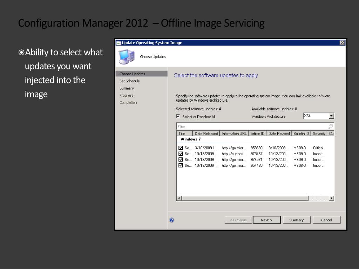
Task: Sort by the Date Revised column header
Action: point(279,133)
